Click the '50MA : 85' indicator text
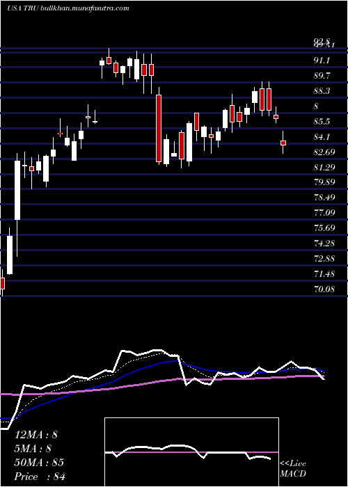Viewport: 348px width, 487px height. tap(39, 463)
